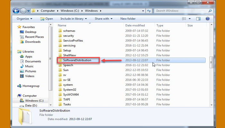Image resolution: width=225 pixels, height=128 pixels.
Task: Click the Open button in toolbar
Action: [x=47, y=19]
